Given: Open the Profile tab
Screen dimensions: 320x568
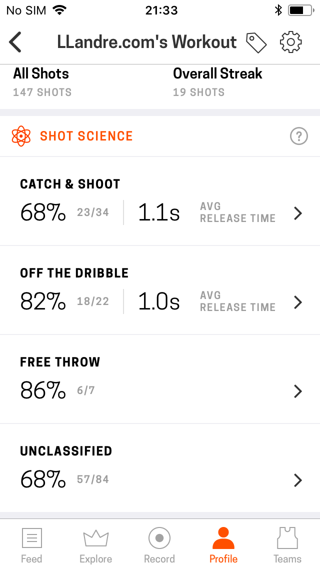Looking at the screenshot, I should click(223, 545).
